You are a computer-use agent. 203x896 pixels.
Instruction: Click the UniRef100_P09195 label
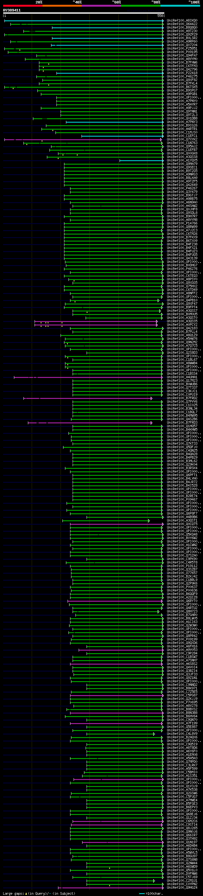point(182,52)
